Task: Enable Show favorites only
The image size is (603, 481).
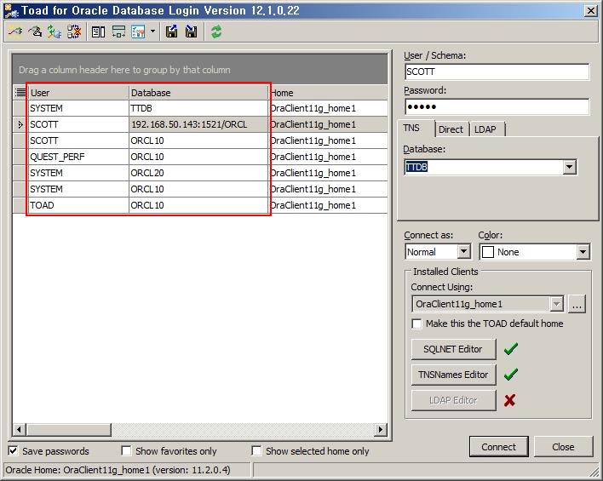Action: tap(126, 451)
